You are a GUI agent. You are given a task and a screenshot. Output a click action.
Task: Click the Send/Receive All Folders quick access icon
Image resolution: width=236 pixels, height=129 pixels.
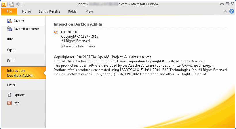[12, 4]
